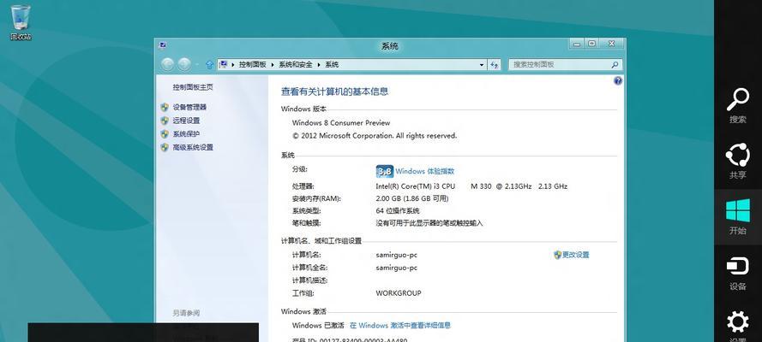Open the blue help question mark
Image resolution: width=762 pixels, height=342 pixels.
[618, 81]
